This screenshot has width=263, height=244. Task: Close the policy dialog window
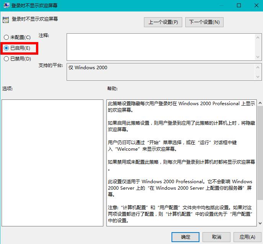click(256, 5)
